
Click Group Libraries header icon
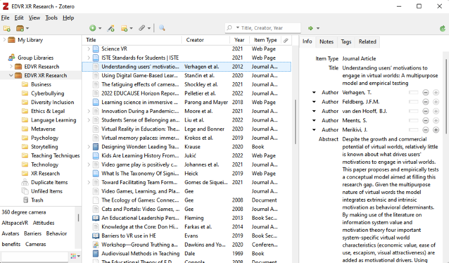click(12, 58)
